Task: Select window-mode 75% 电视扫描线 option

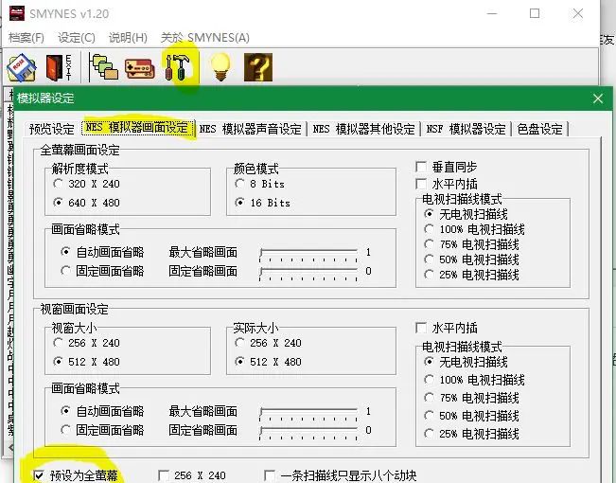Action: coord(471,398)
